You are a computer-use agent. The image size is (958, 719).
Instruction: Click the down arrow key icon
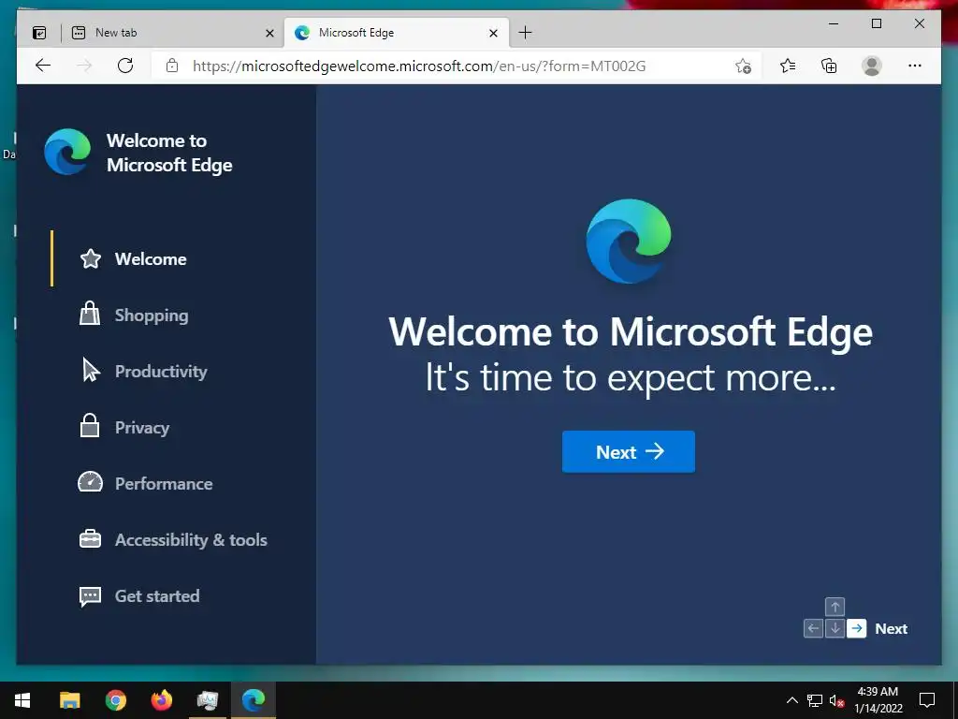pyautogui.click(x=835, y=628)
